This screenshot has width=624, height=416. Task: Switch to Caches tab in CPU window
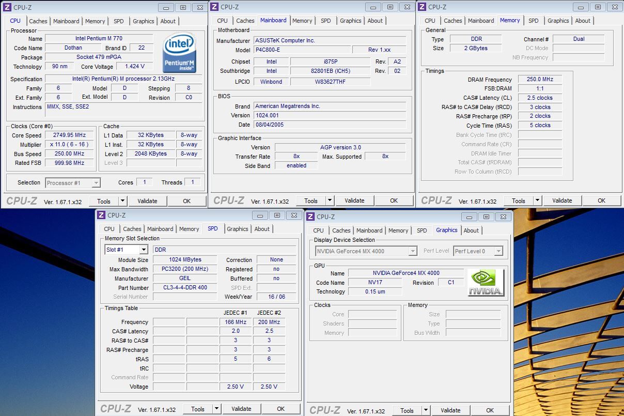point(38,21)
